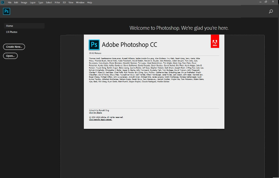Open the Layer menu
279x178 pixels.
[x=33, y=3]
